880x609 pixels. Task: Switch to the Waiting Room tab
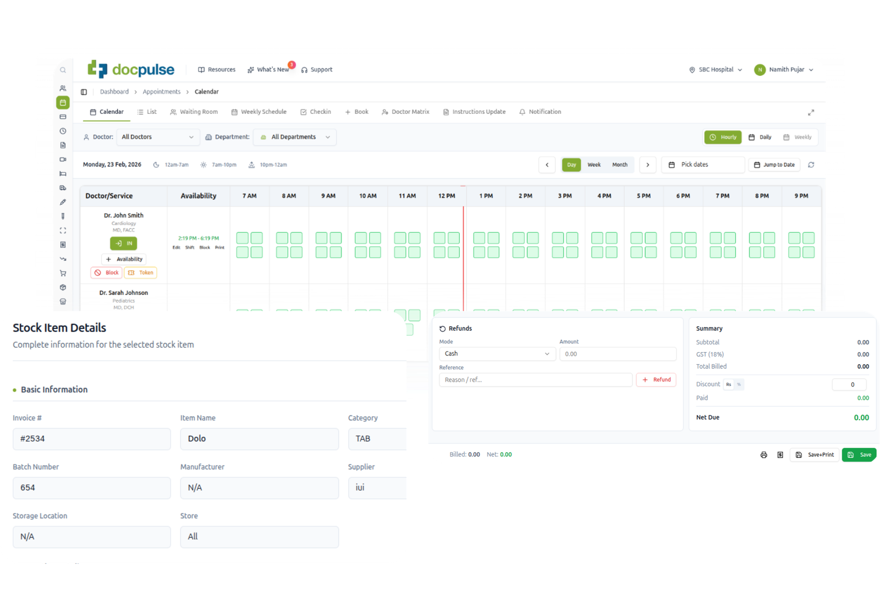194,112
